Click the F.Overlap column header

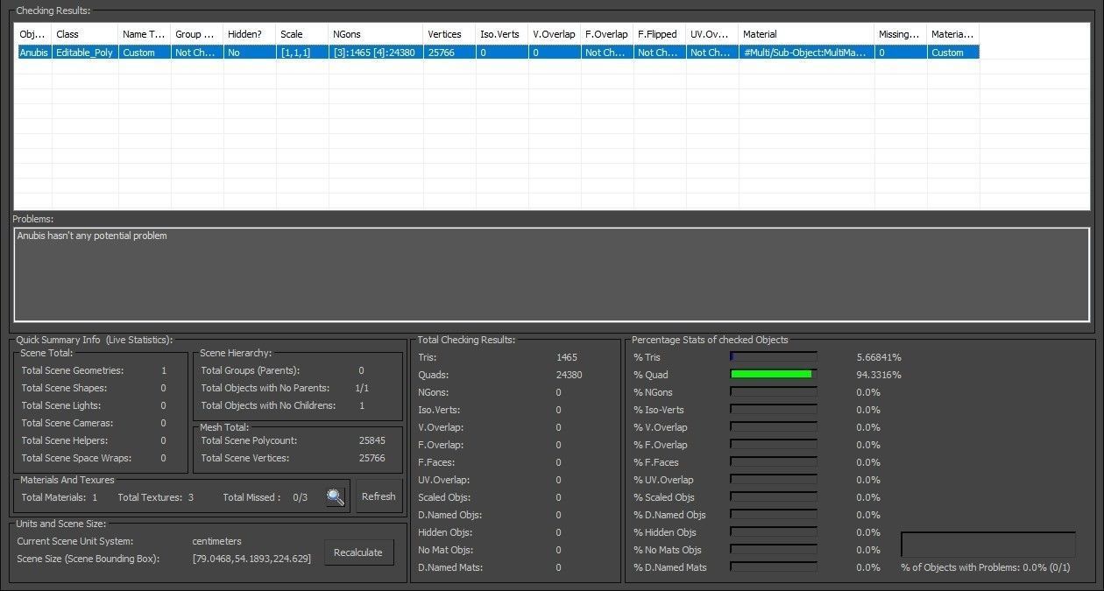point(607,34)
